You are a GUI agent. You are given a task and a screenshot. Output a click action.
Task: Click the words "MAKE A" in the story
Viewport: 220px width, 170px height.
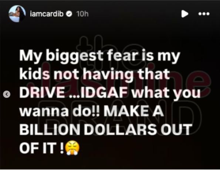pos(134,111)
